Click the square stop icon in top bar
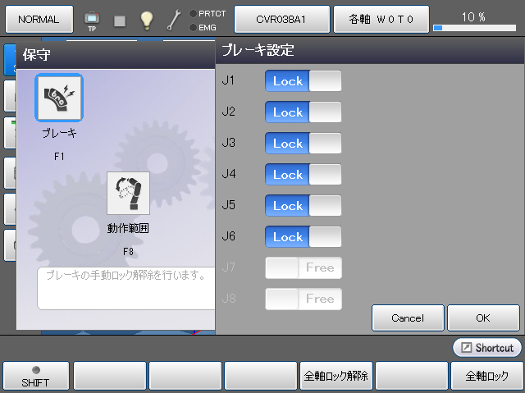The width and height of the screenshot is (525, 393). tap(120, 20)
